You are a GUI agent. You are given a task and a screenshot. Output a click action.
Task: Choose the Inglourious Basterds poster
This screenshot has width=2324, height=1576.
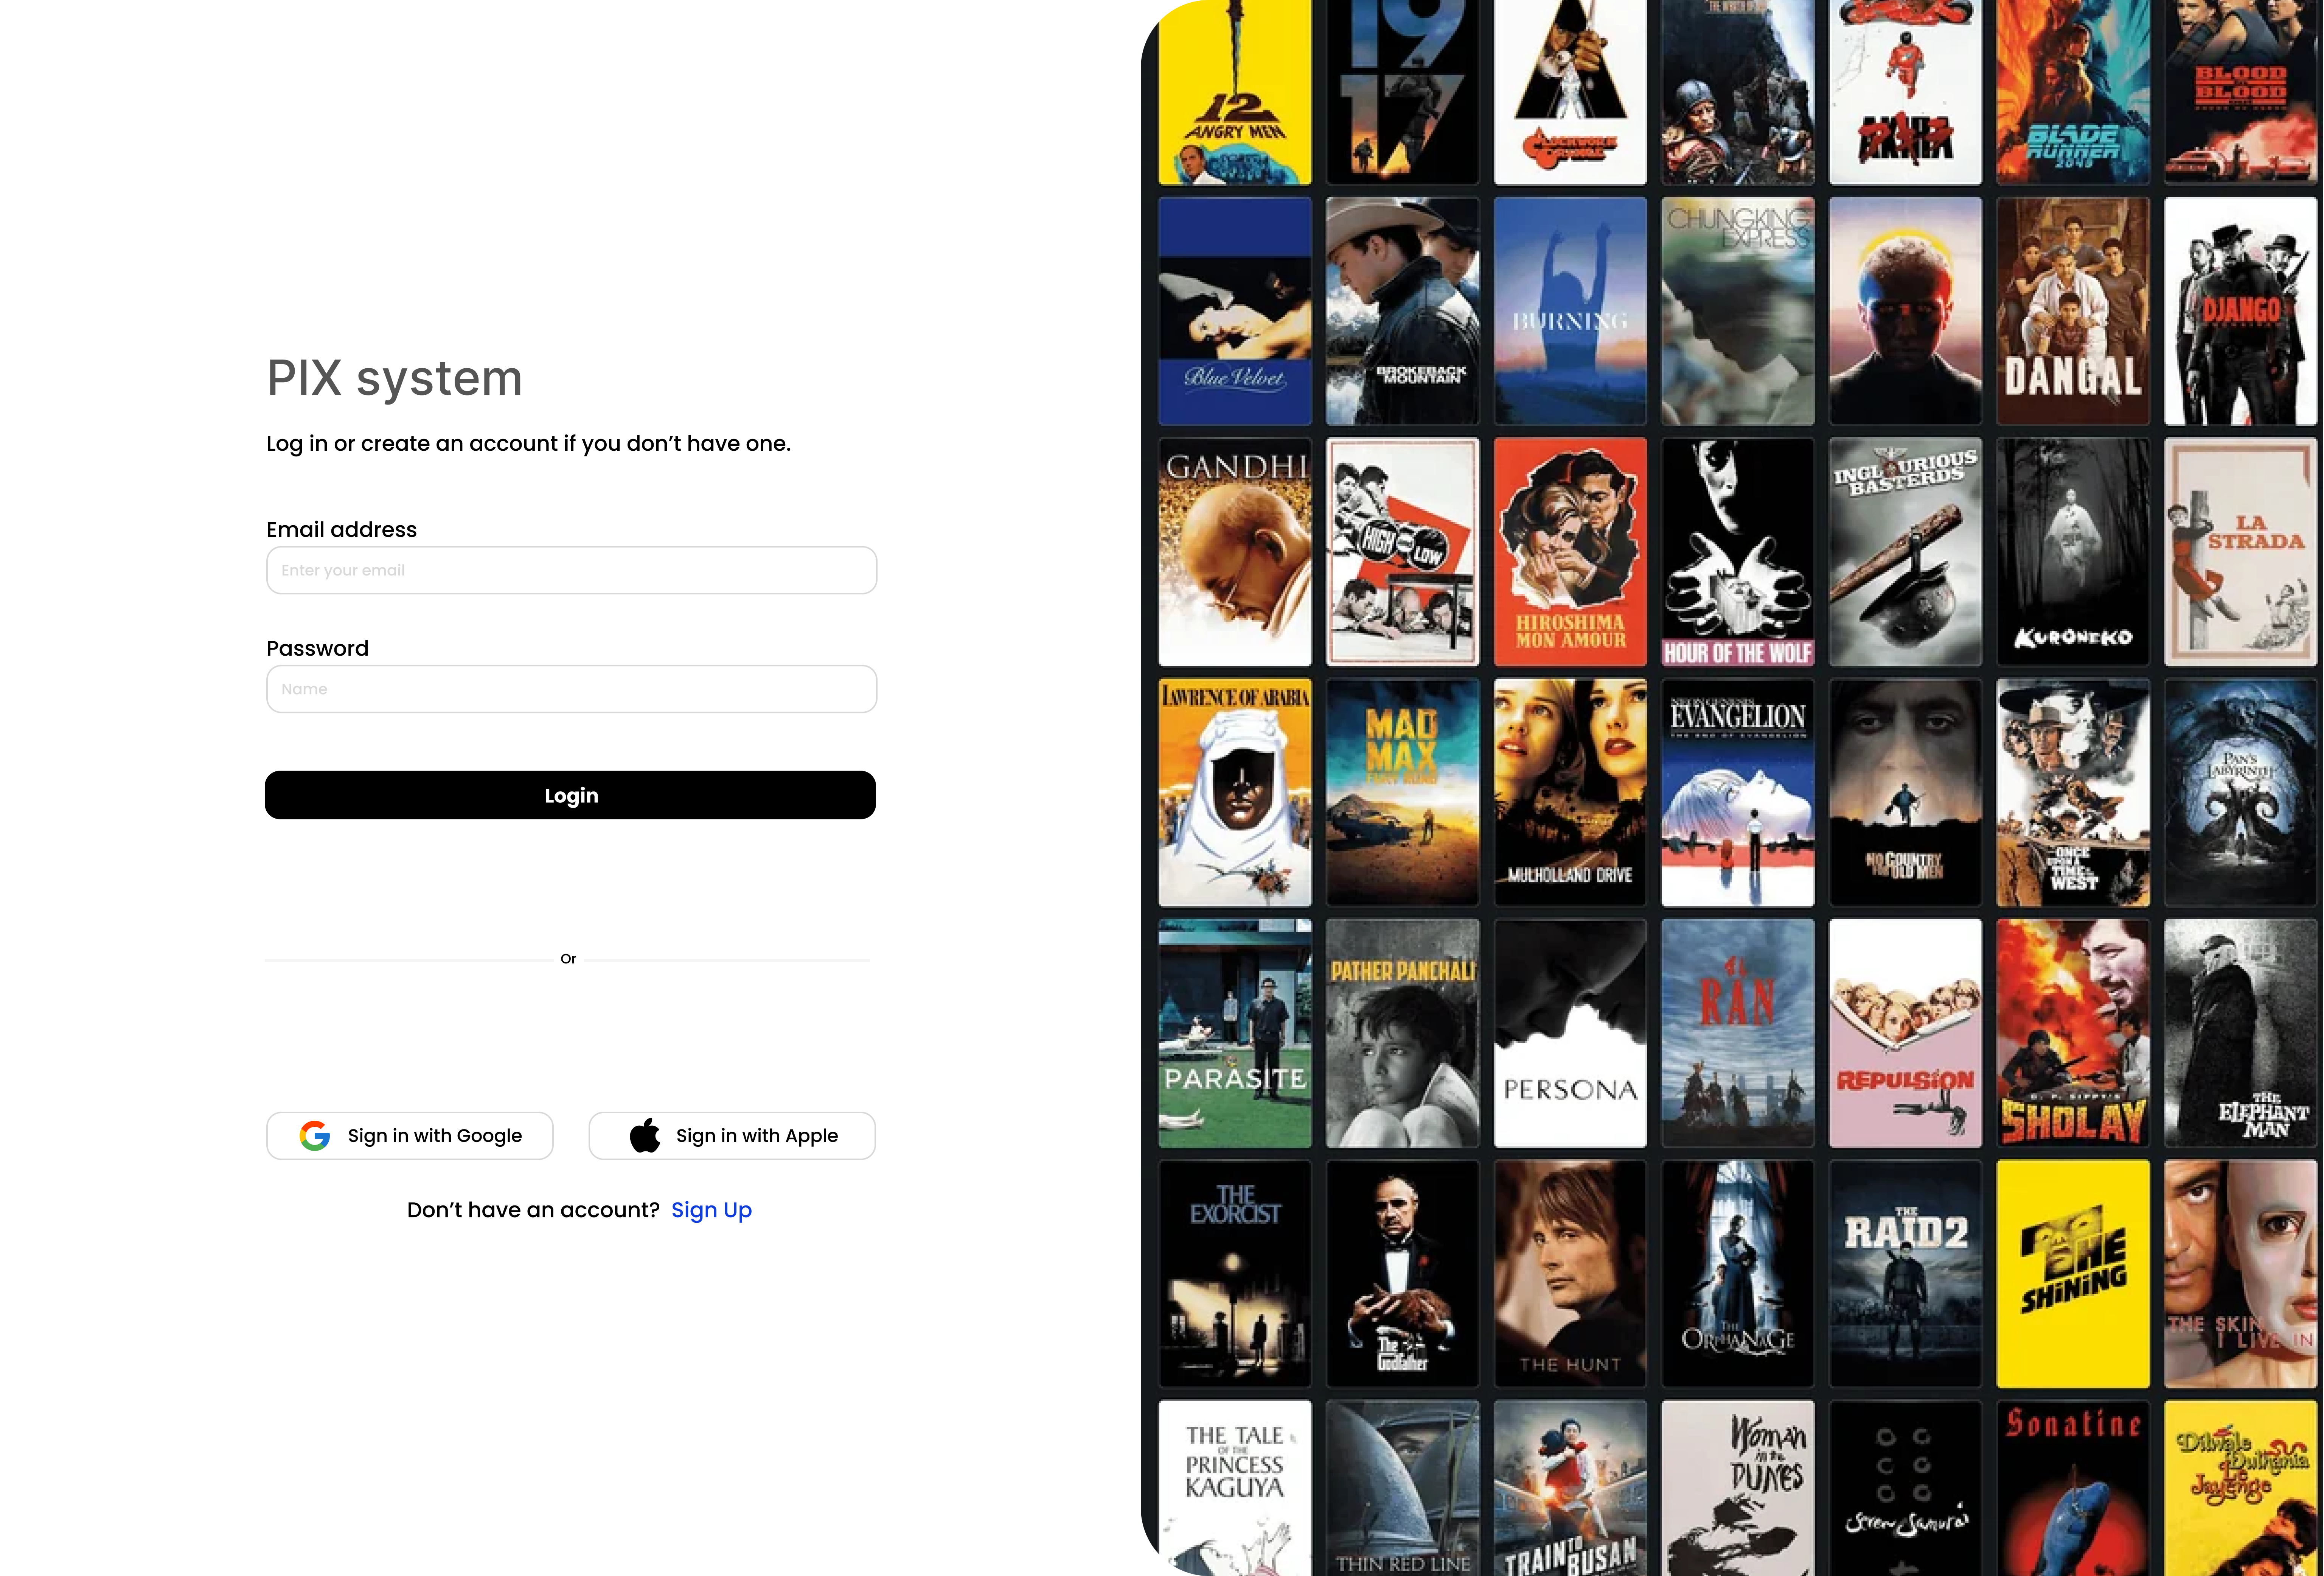click(1905, 552)
